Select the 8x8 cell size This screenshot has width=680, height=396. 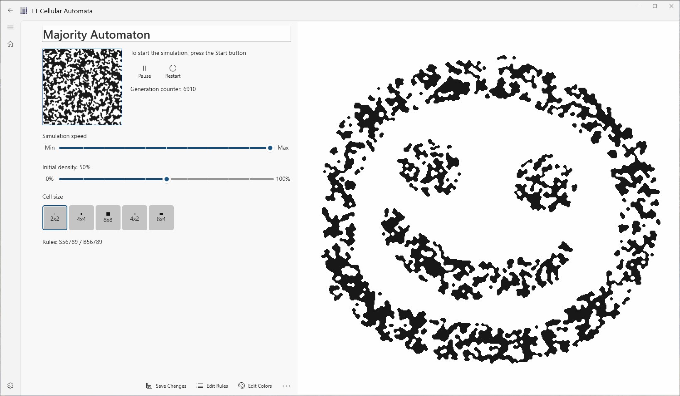(108, 218)
